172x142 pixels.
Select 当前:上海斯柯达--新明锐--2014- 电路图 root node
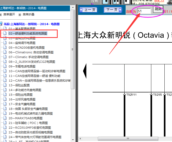(x=31, y=24)
